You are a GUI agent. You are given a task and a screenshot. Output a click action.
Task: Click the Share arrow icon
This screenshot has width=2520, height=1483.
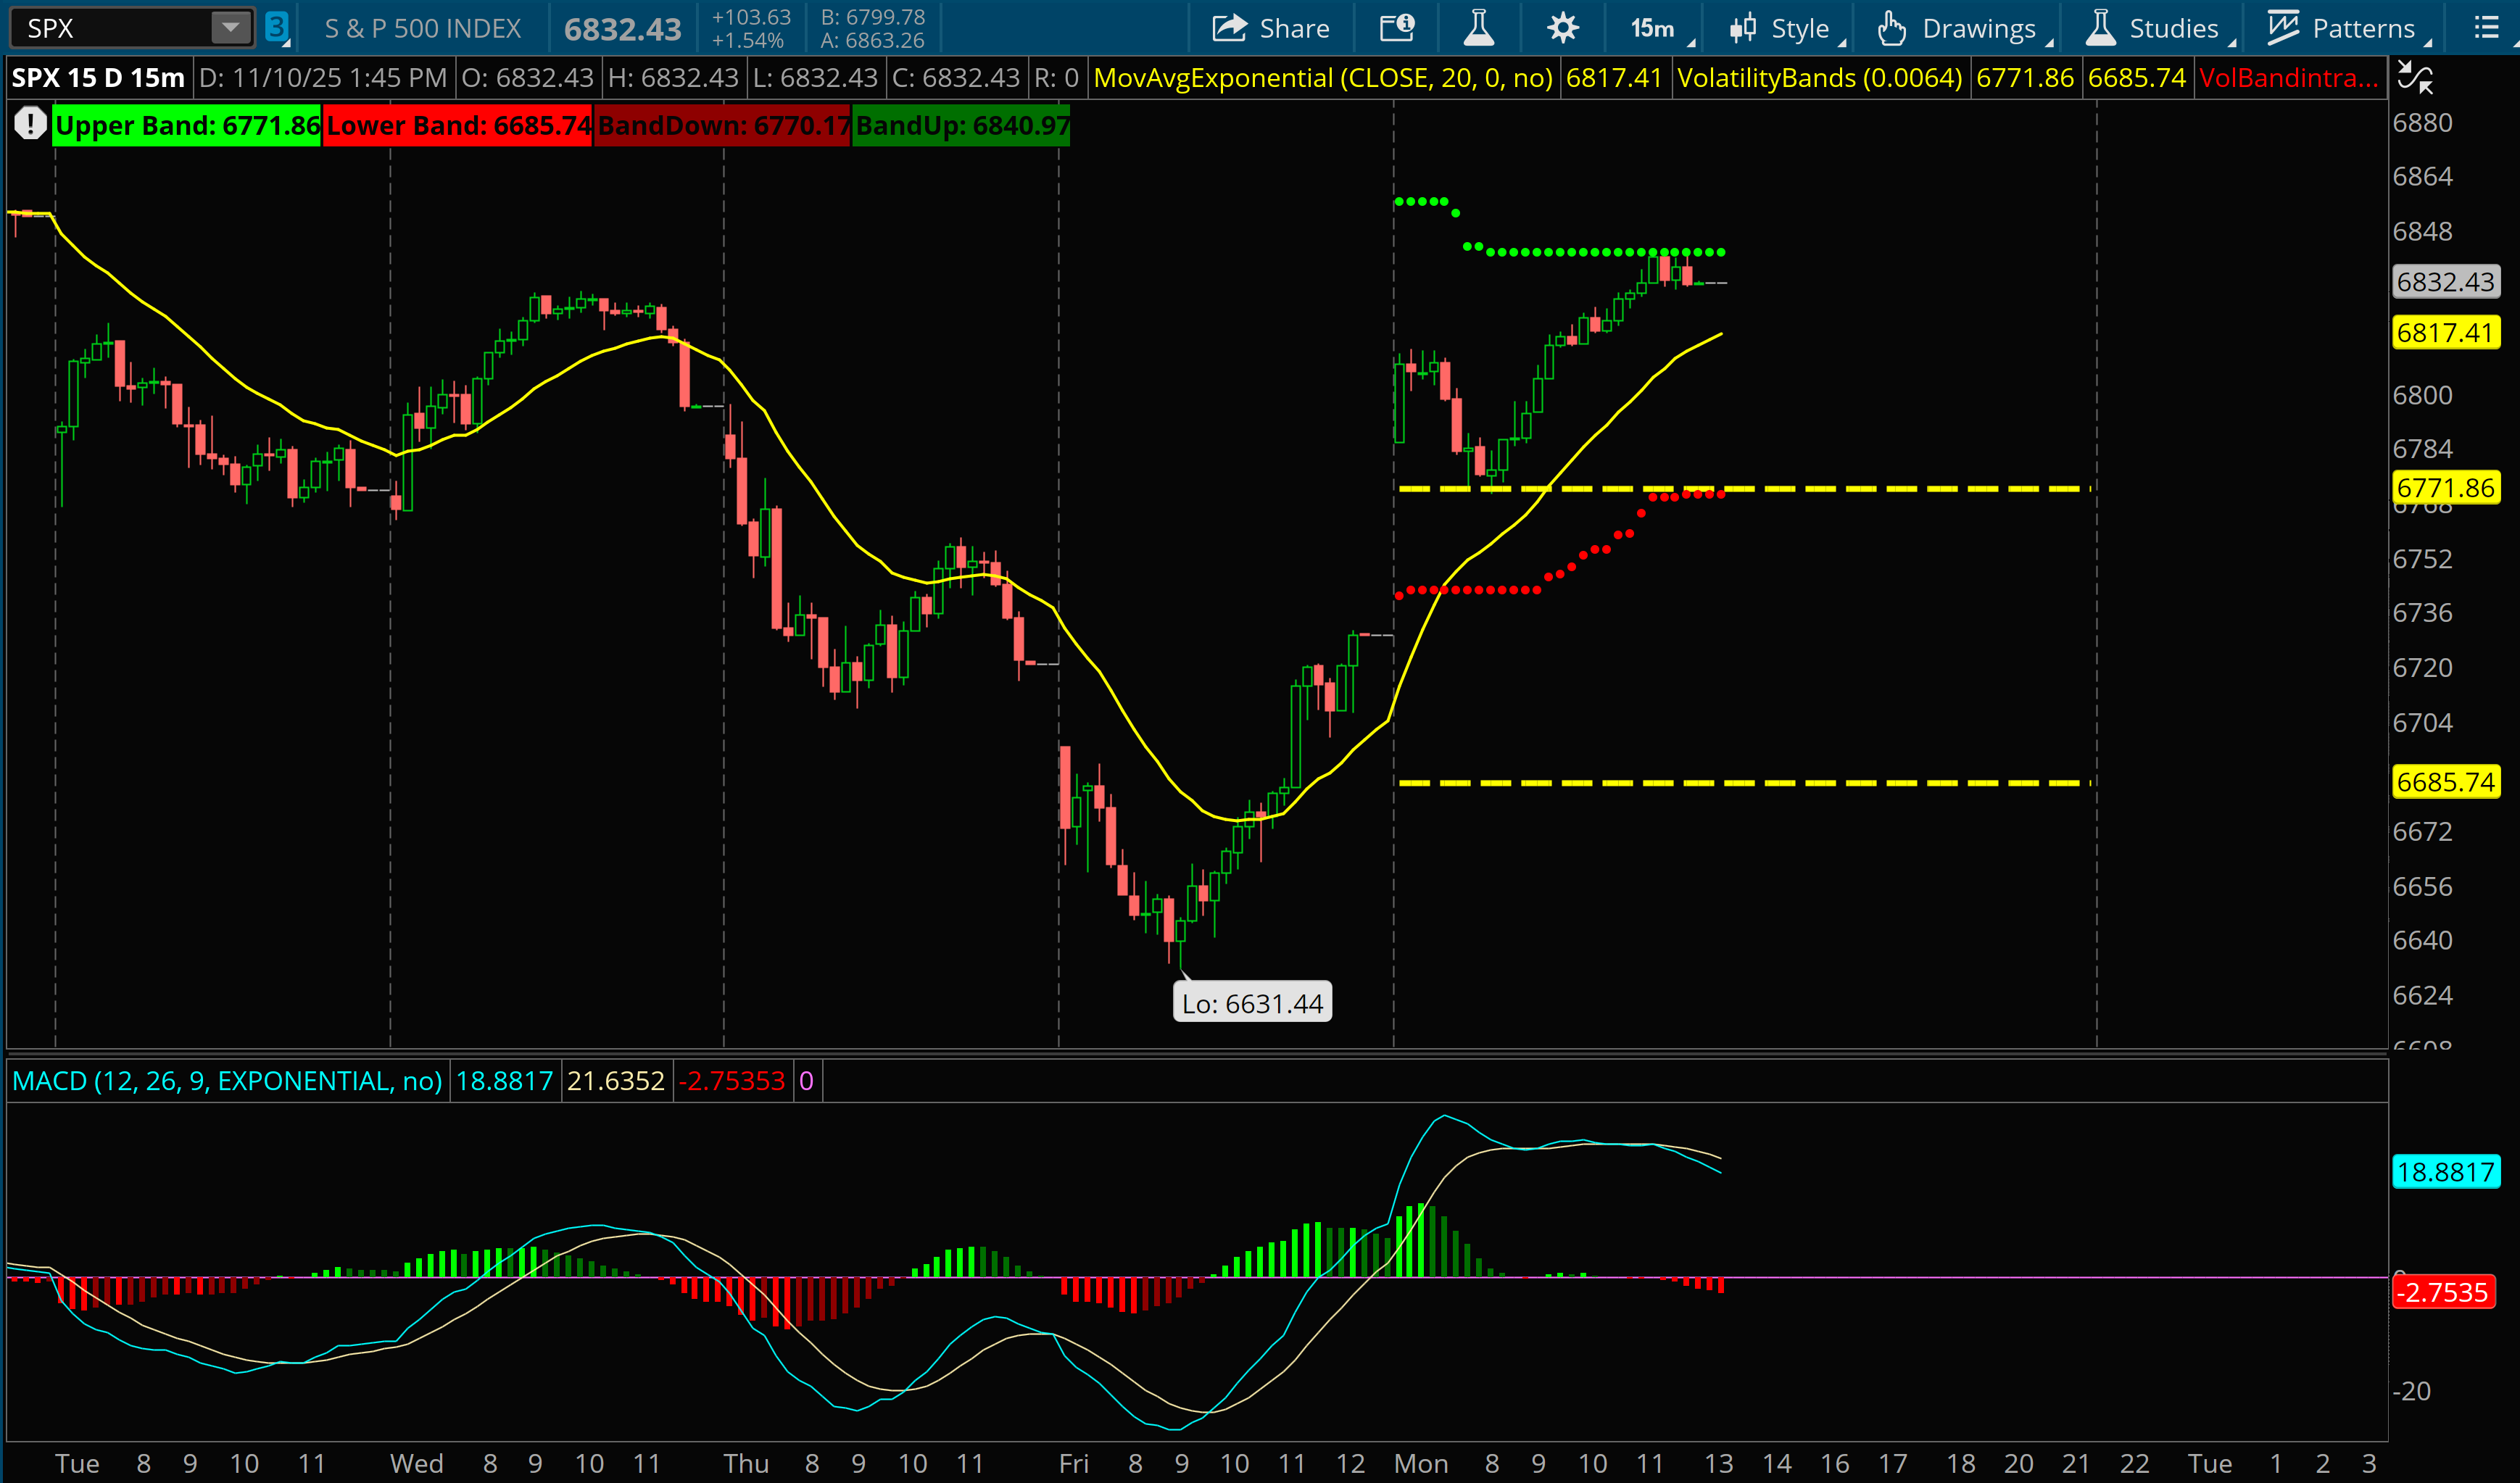(x=1229, y=28)
